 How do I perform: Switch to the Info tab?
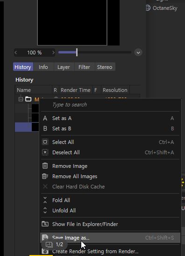pos(43,67)
